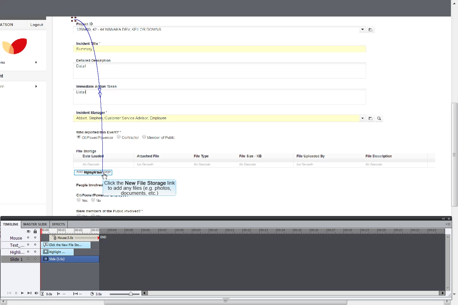Viewport: 458px width, 305px height.
Task: Click in the Detailed Description text area
Action: click(220, 70)
